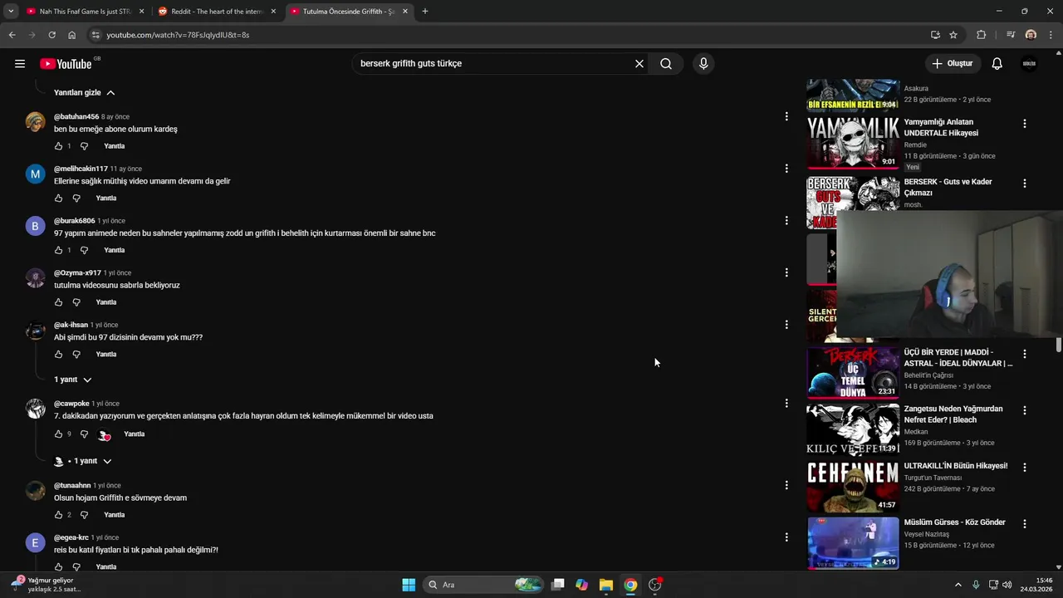The image size is (1063, 598).
Task: Open more options for Müslüm Gürses video
Action: click(1025, 524)
